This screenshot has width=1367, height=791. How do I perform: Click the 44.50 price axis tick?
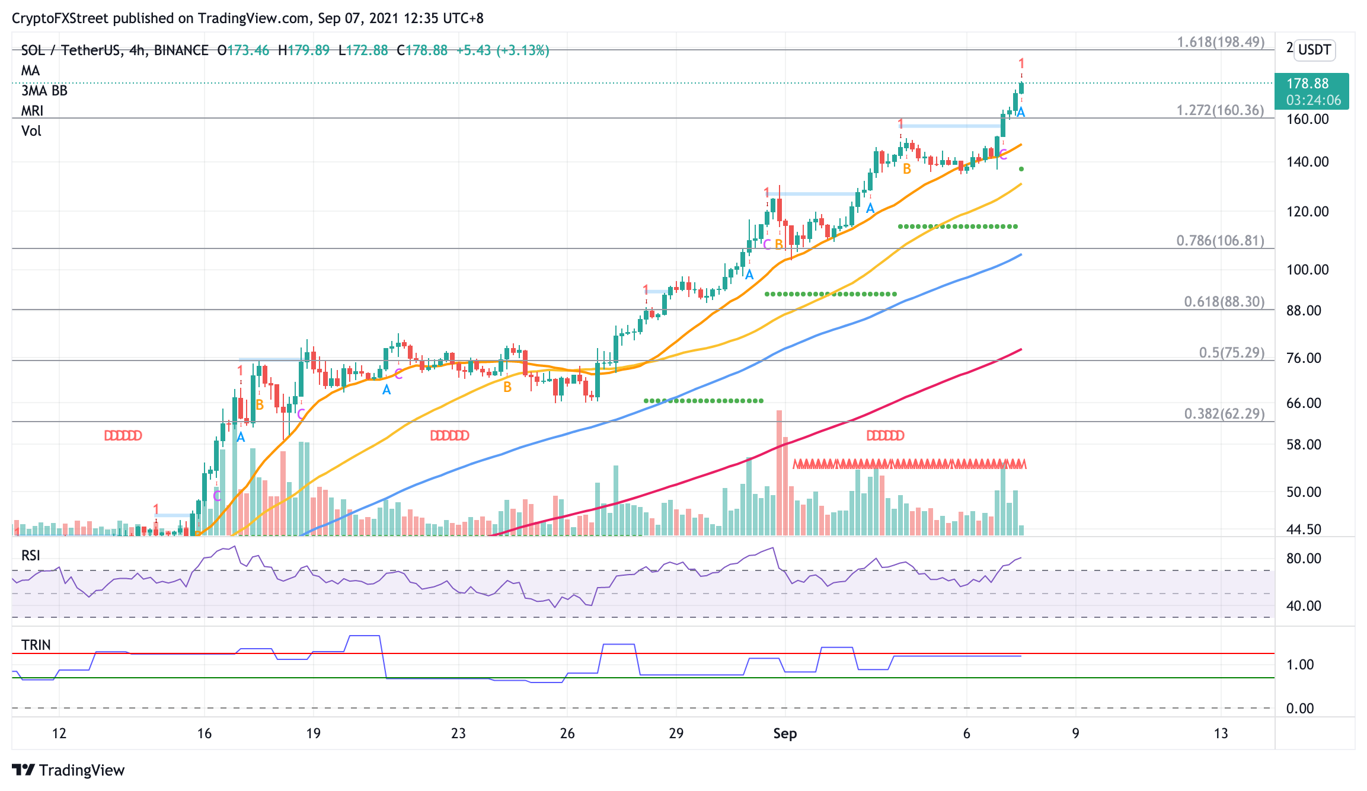1304,530
